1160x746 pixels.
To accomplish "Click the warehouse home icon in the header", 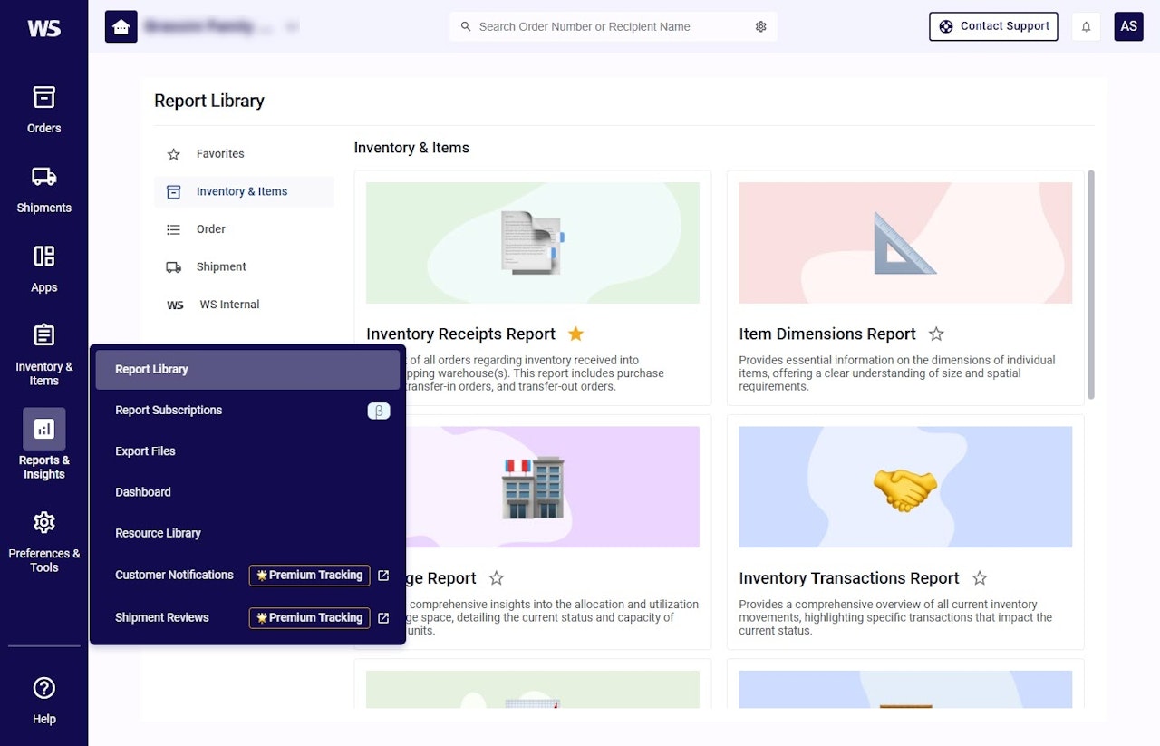I will (121, 26).
